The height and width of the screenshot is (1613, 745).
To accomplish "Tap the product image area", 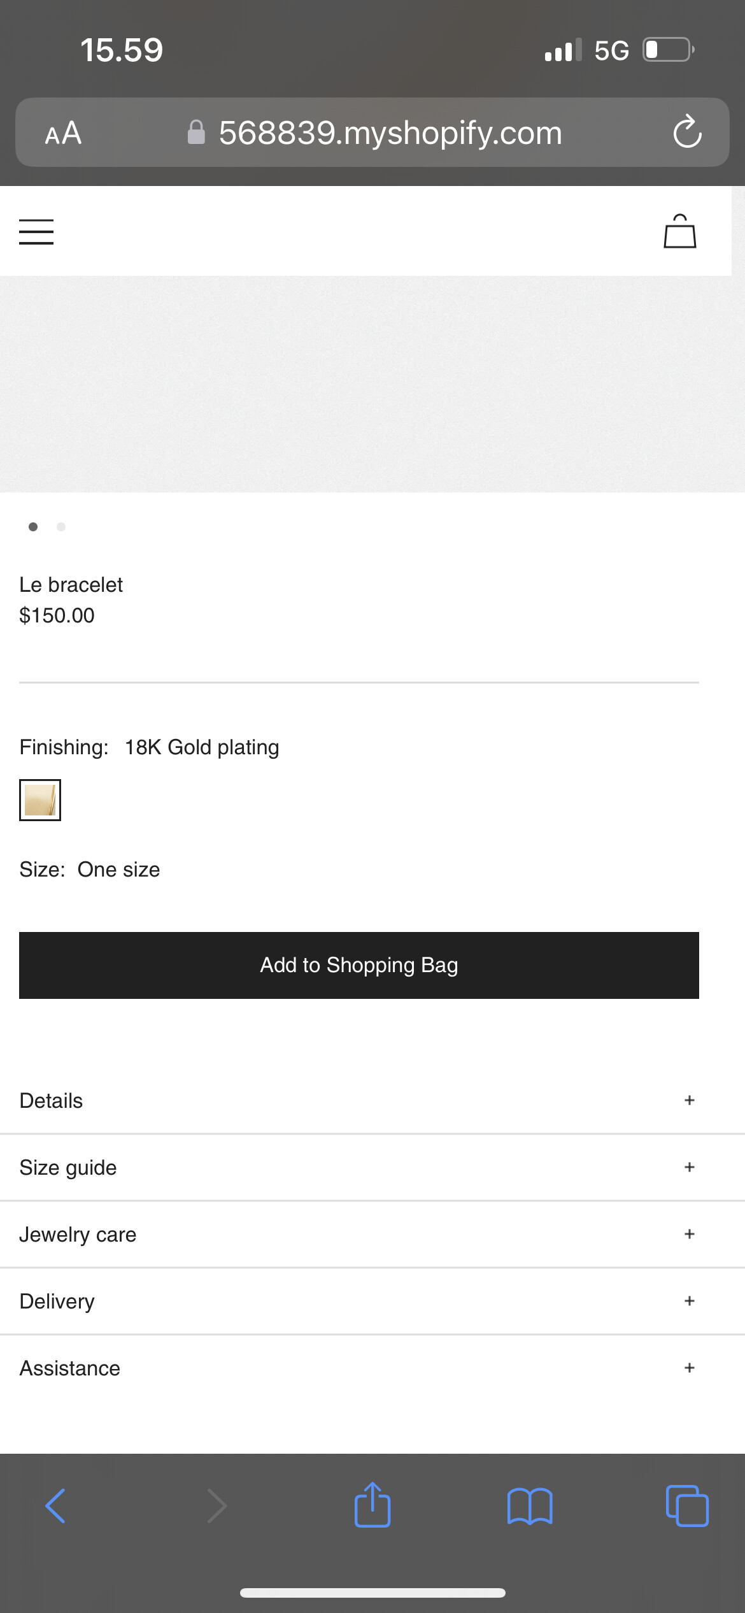I will (x=372, y=384).
